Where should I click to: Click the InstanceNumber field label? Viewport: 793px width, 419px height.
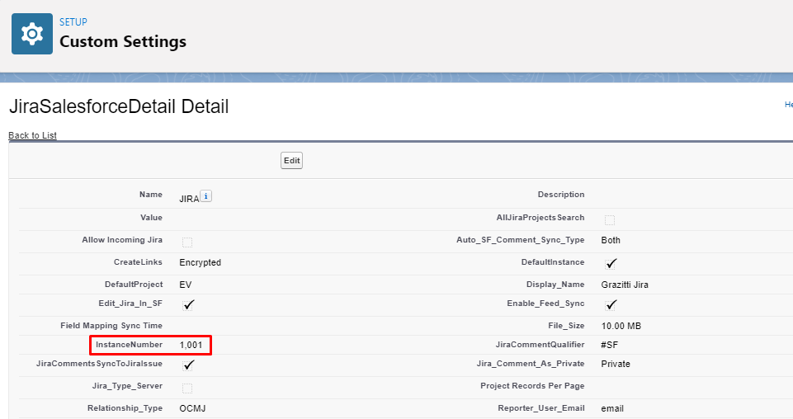(x=129, y=345)
